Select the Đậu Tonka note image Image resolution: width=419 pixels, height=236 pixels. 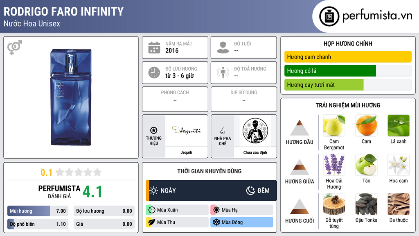(366, 204)
